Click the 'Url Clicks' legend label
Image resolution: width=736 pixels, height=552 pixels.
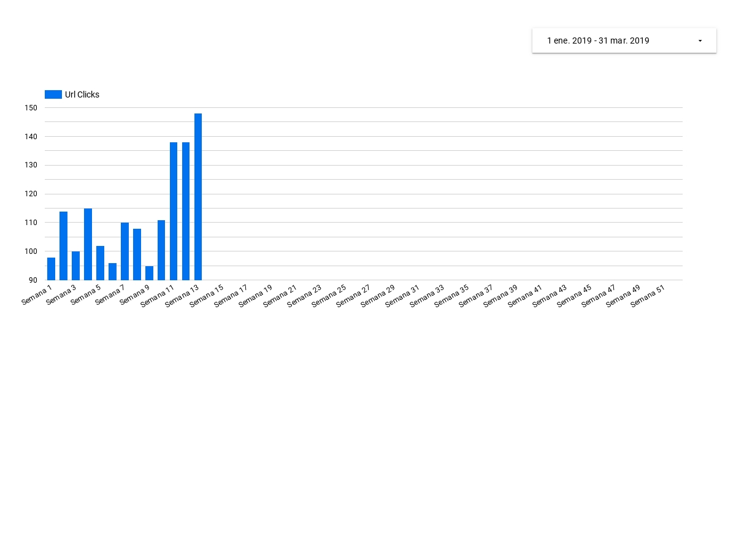(x=82, y=94)
